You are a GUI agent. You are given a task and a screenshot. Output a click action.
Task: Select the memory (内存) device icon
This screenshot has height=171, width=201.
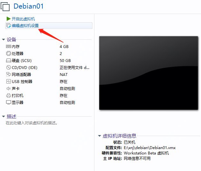(x=9, y=46)
